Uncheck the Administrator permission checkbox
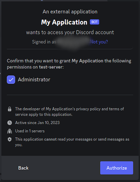The height and width of the screenshot is (182, 140). pyautogui.click(x=11, y=80)
